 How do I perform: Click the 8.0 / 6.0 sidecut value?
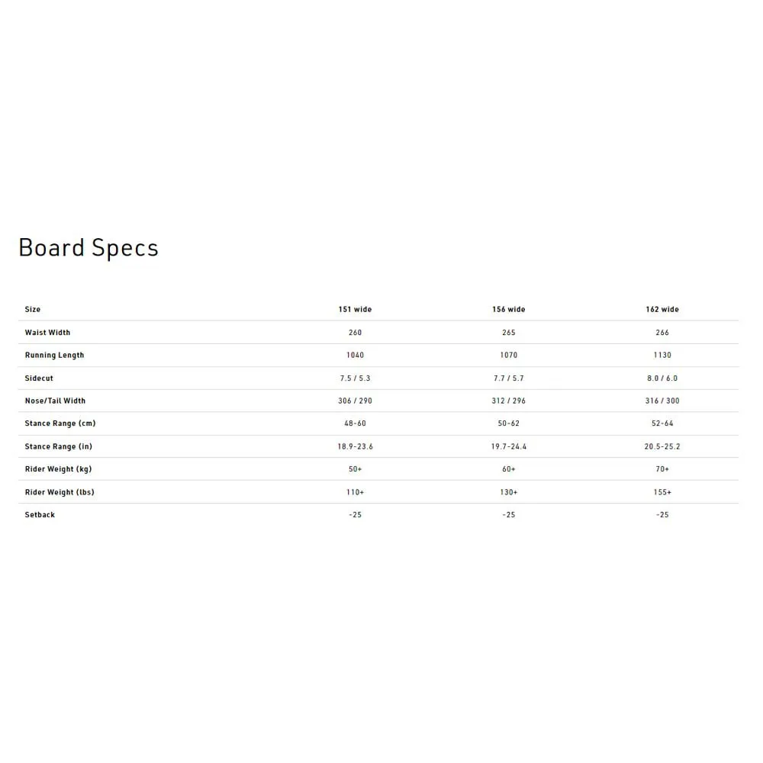[662, 378]
